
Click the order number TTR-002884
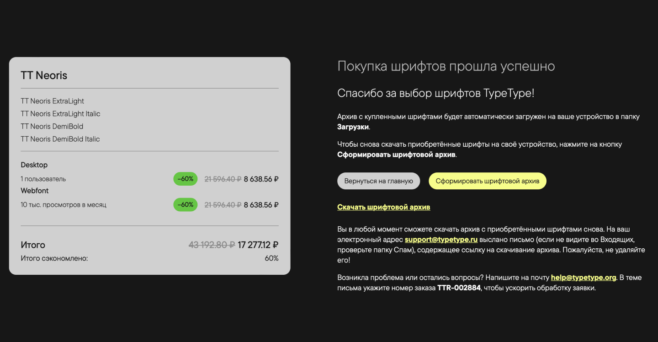point(459,288)
